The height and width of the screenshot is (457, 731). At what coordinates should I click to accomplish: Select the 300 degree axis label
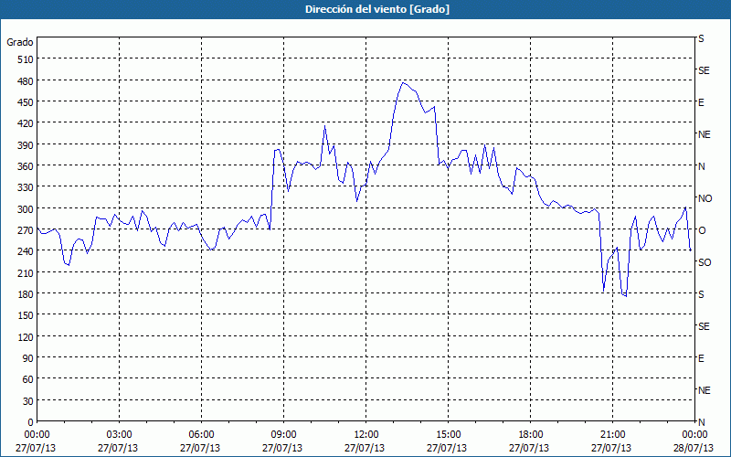coord(26,209)
